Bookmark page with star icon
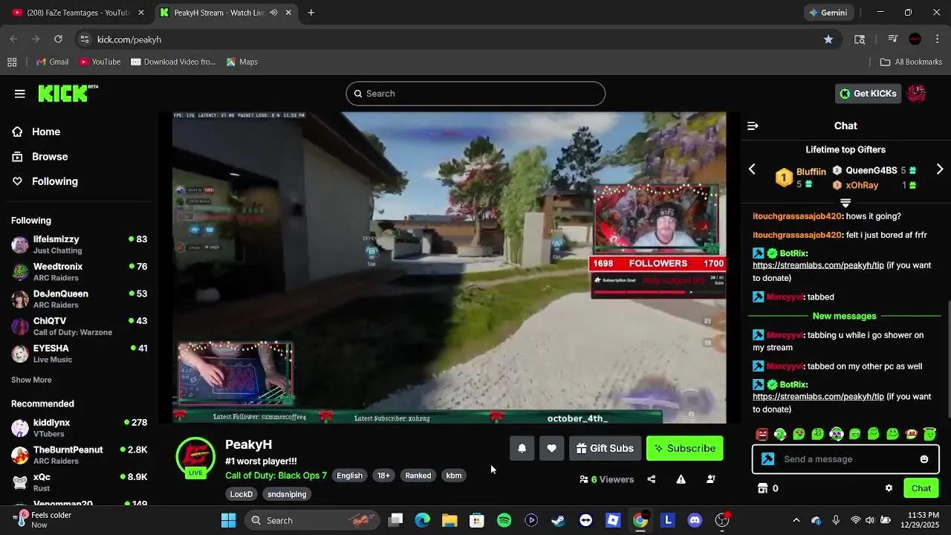Viewport: 951px width, 535px height. point(828,39)
